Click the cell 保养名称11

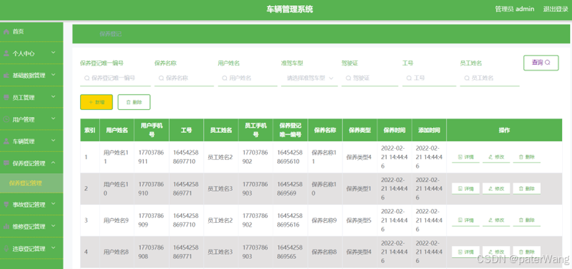click(x=324, y=157)
